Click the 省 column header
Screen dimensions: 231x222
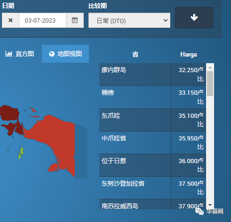click(x=135, y=55)
